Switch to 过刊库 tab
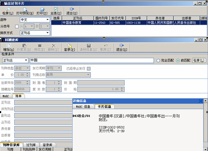 [31, 145]
